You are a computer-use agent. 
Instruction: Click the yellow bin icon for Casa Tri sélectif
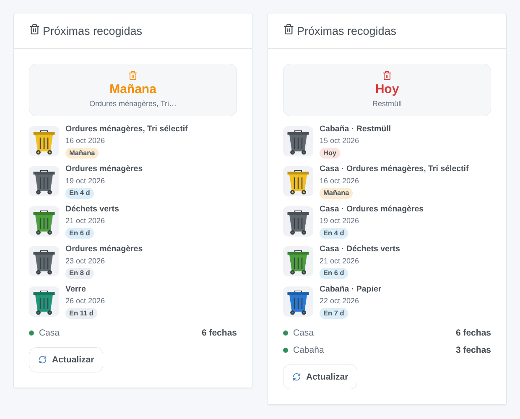tap(298, 181)
